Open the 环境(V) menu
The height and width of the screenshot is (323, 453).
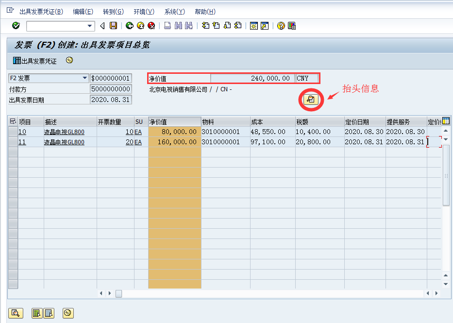point(143,11)
